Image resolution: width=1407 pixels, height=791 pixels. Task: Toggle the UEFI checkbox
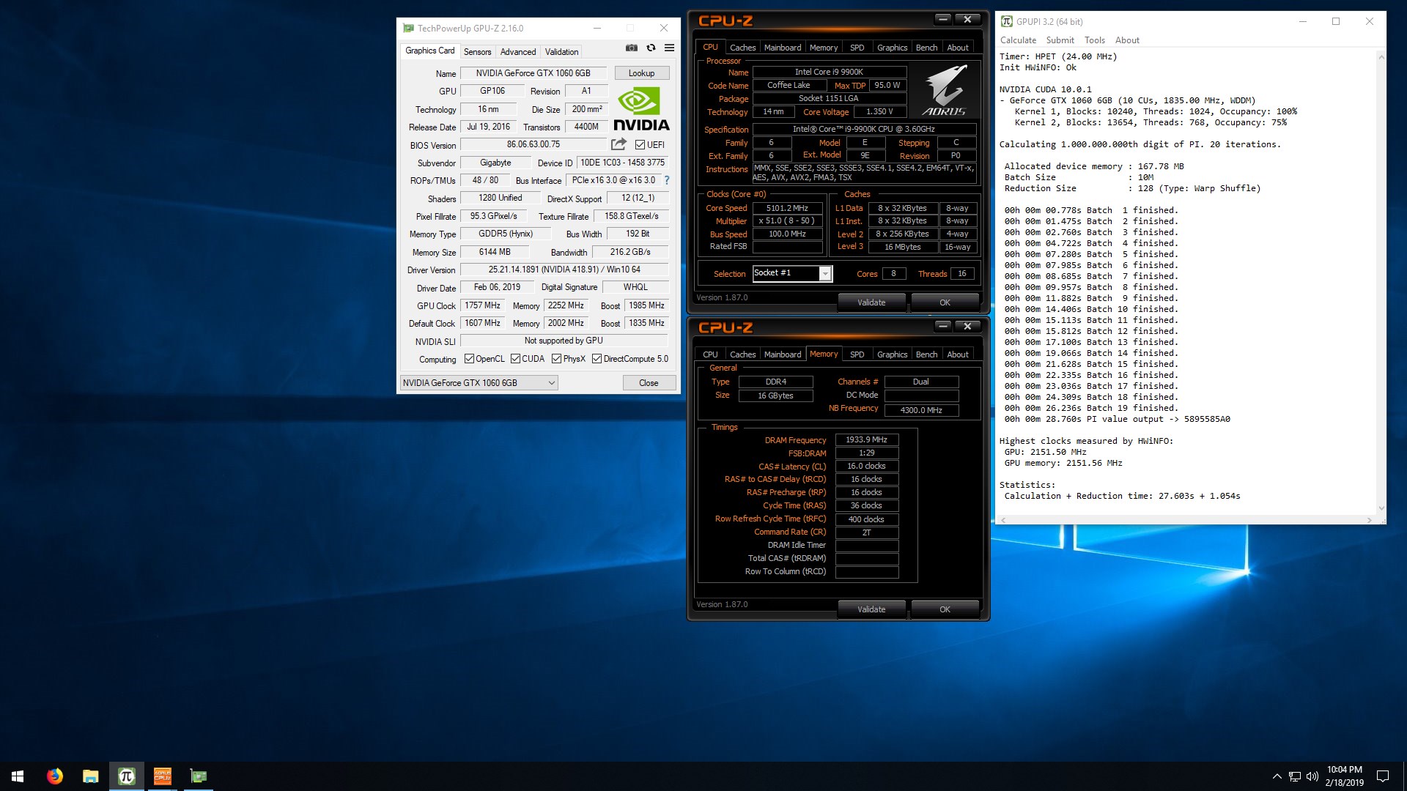point(640,145)
